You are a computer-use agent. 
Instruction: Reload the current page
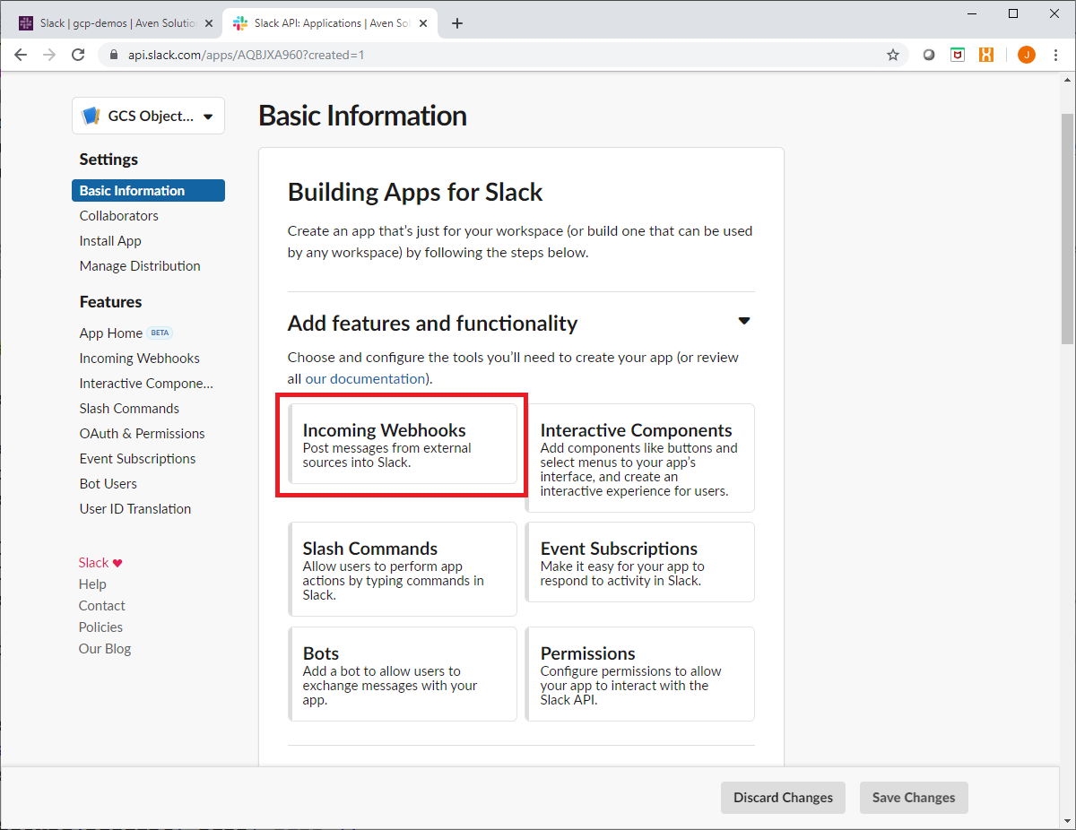click(x=78, y=55)
